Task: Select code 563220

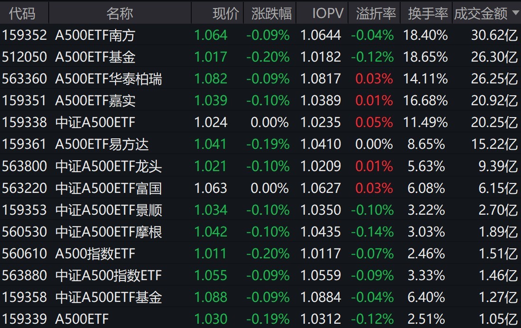Action: click(24, 188)
